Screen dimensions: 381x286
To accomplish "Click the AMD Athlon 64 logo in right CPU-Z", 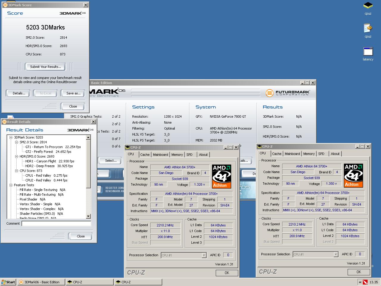I will pyautogui.click(x=353, y=175).
